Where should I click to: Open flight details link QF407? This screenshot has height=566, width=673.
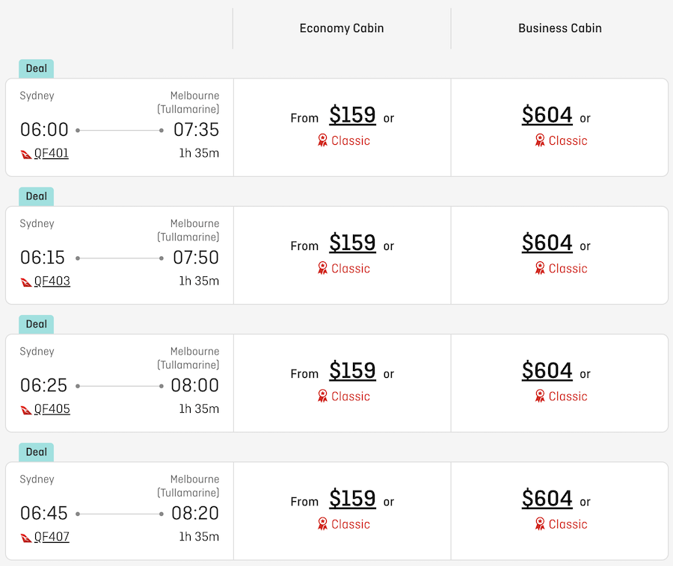point(52,537)
